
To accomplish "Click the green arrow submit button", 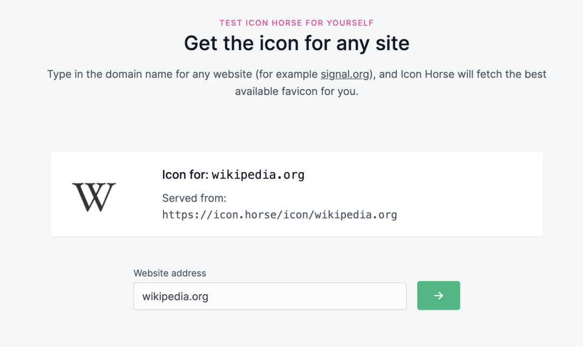I will [438, 295].
